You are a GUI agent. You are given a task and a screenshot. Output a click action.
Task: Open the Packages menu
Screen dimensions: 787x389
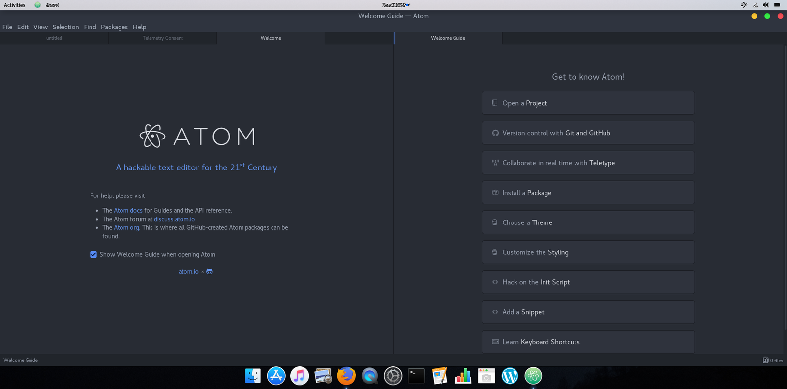114,27
